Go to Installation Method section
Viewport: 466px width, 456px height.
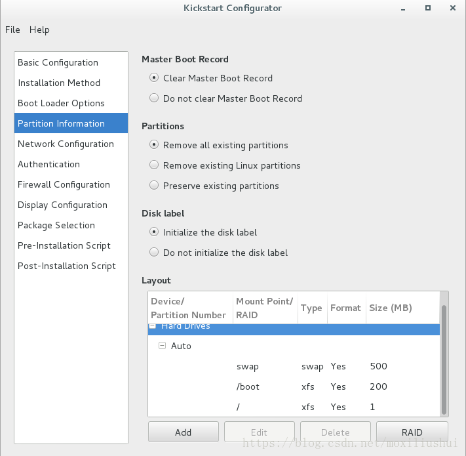(x=71, y=83)
